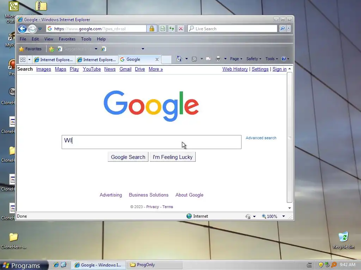The width and height of the screenshot is (361, 270).
Task: Add to Favorites Bar star icon
Action: coord(51,49)
